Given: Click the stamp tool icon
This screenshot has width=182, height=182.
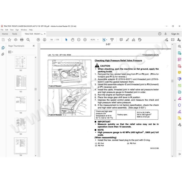Looking at the screenshot, I should 140,40.
